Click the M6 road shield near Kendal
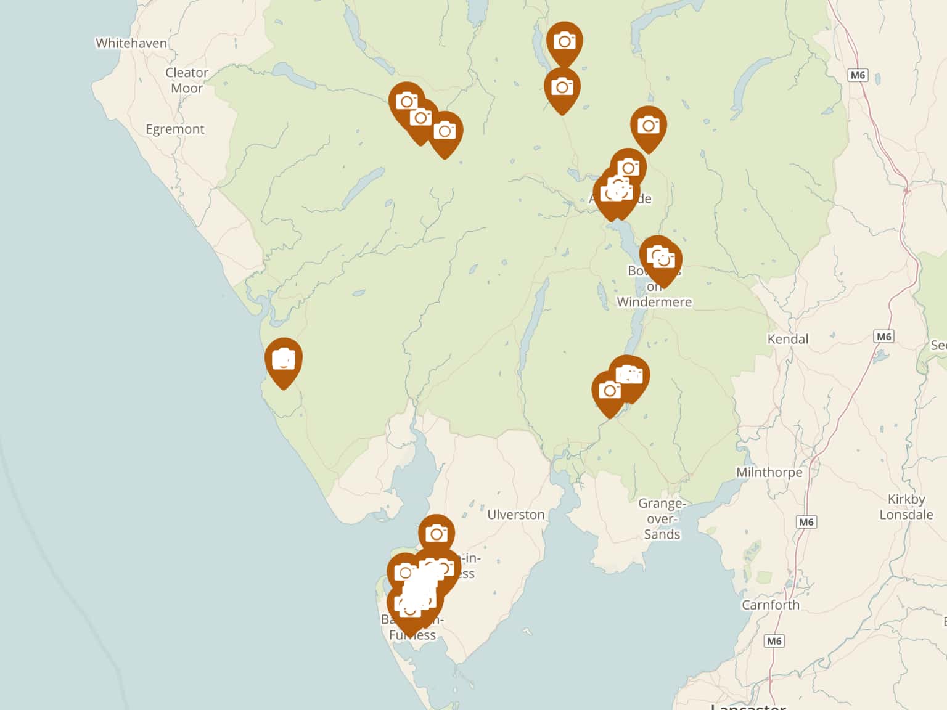Viewport: 947px width, 710px height. click(884, 337)
